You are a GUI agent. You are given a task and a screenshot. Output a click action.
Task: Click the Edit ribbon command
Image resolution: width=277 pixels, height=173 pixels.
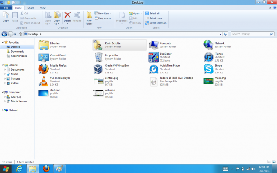tap(134, 18)
